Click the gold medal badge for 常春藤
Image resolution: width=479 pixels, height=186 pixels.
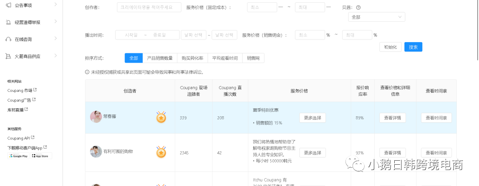coord(161,117)
